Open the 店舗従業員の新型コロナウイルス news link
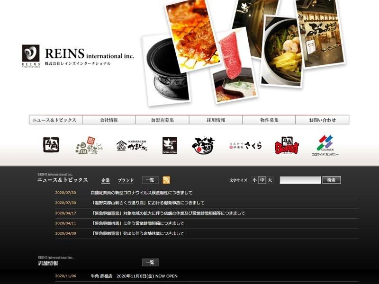Viewport: 379px width, 284px height. click(x=141, y=193)
